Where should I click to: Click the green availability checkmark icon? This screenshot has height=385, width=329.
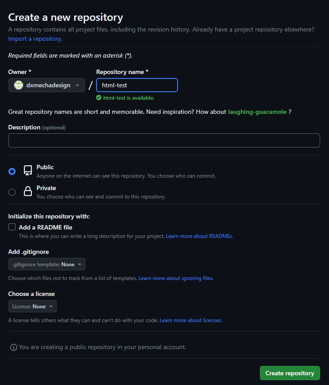pos(99,98)
